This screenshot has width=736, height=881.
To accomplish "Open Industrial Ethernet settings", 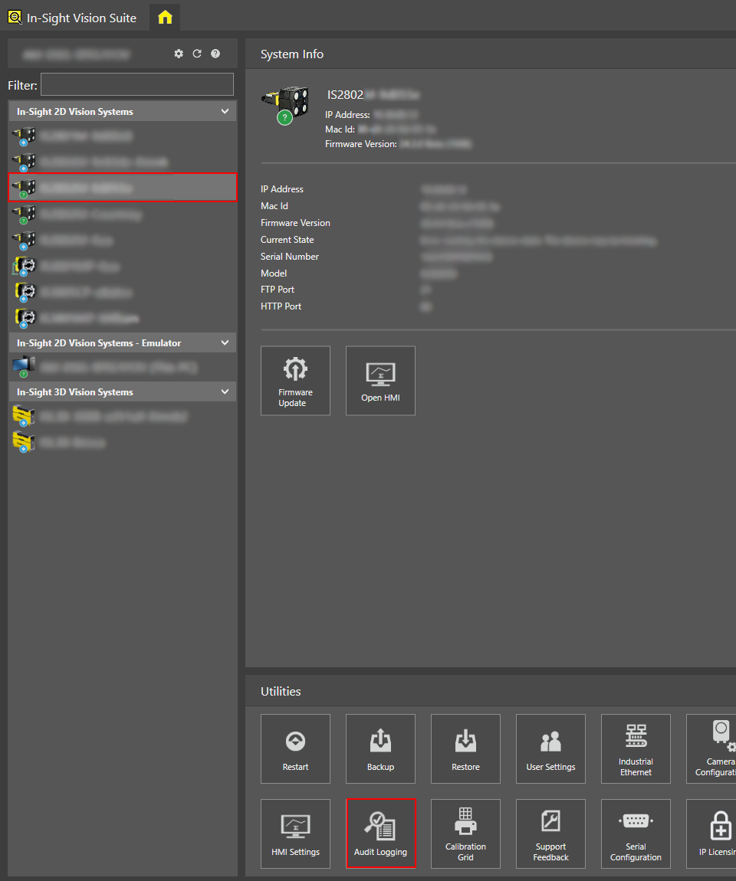I will [x=636, y=748].
